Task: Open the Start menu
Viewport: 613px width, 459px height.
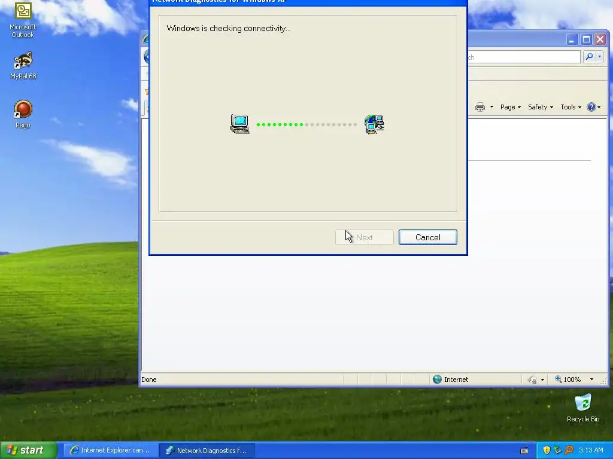Action: pyautogui.click(x=29, y=450)
